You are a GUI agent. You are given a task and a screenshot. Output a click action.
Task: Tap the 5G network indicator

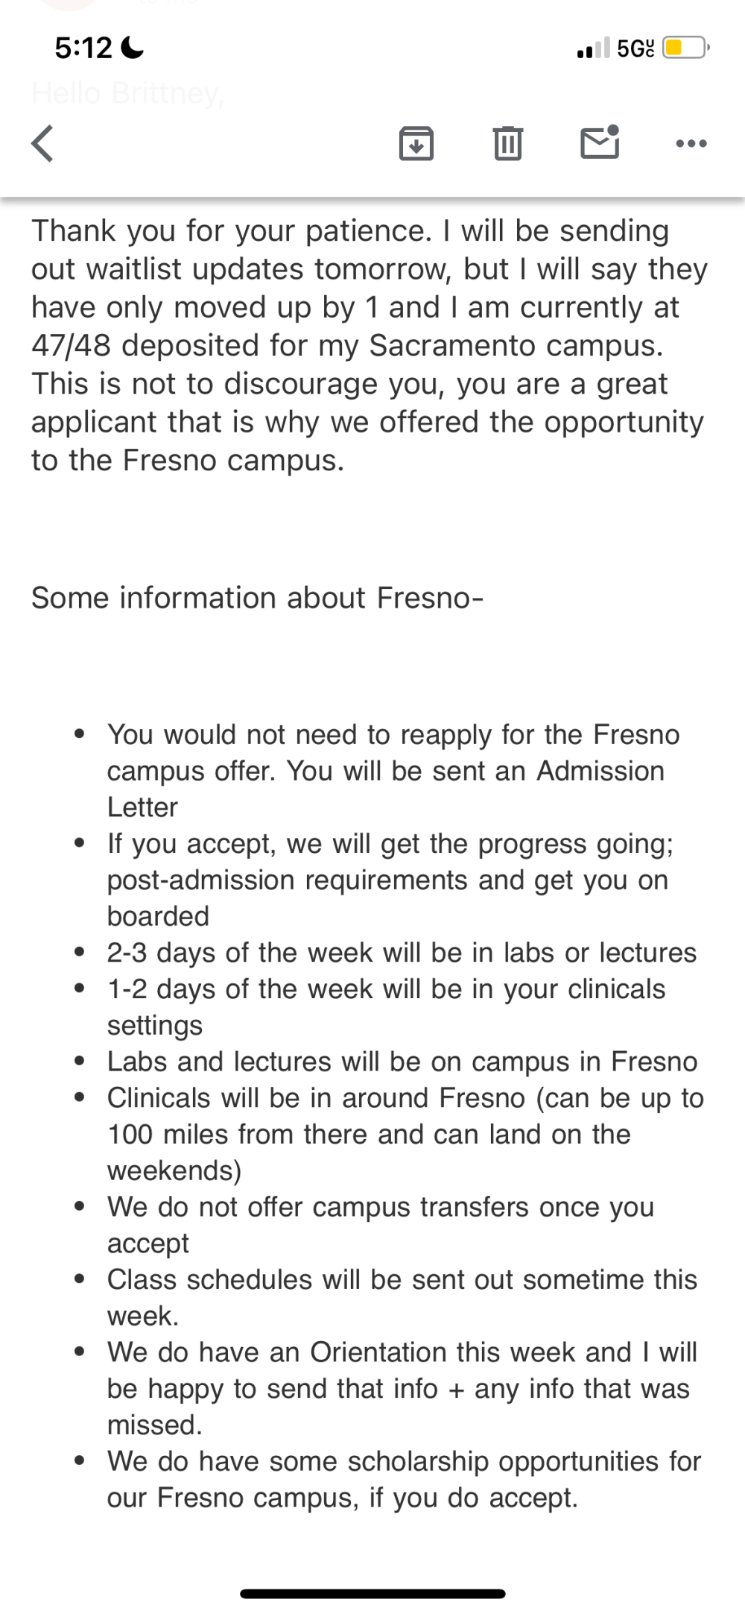coord(635,49)
